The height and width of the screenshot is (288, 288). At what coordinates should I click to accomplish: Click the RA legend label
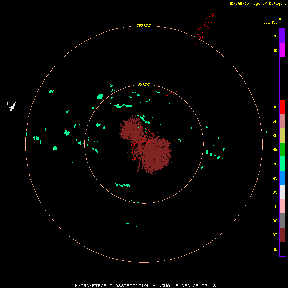275,164
